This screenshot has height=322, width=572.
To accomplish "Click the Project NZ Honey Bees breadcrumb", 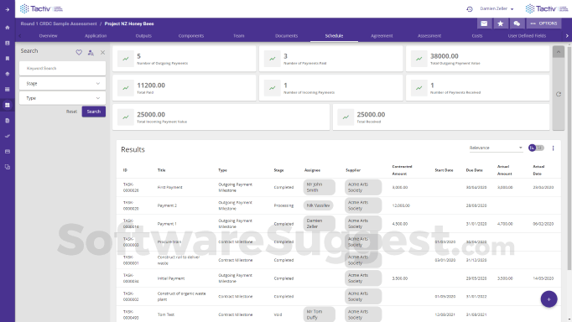I will point(129,23).
